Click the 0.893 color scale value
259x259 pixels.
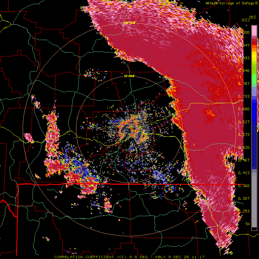click(x=244, y=58)
